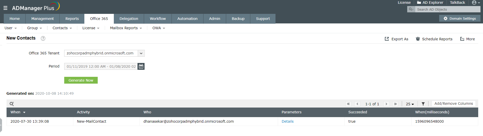483x136 pixels.
Task: Click Add/Remove Columns
Action: 454,104
